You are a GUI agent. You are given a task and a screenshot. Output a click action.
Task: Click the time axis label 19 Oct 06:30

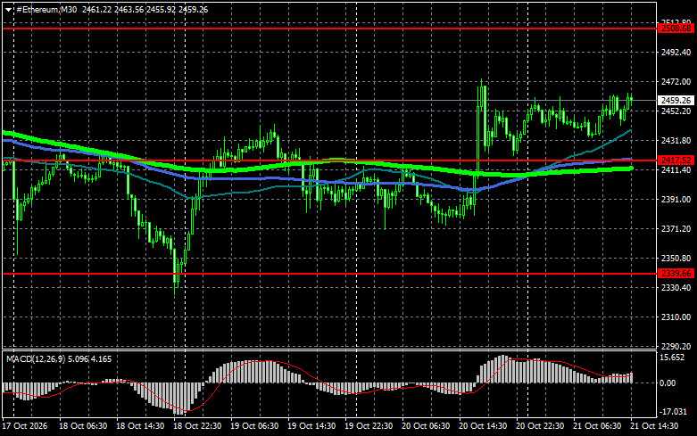(x=254, y=426)
